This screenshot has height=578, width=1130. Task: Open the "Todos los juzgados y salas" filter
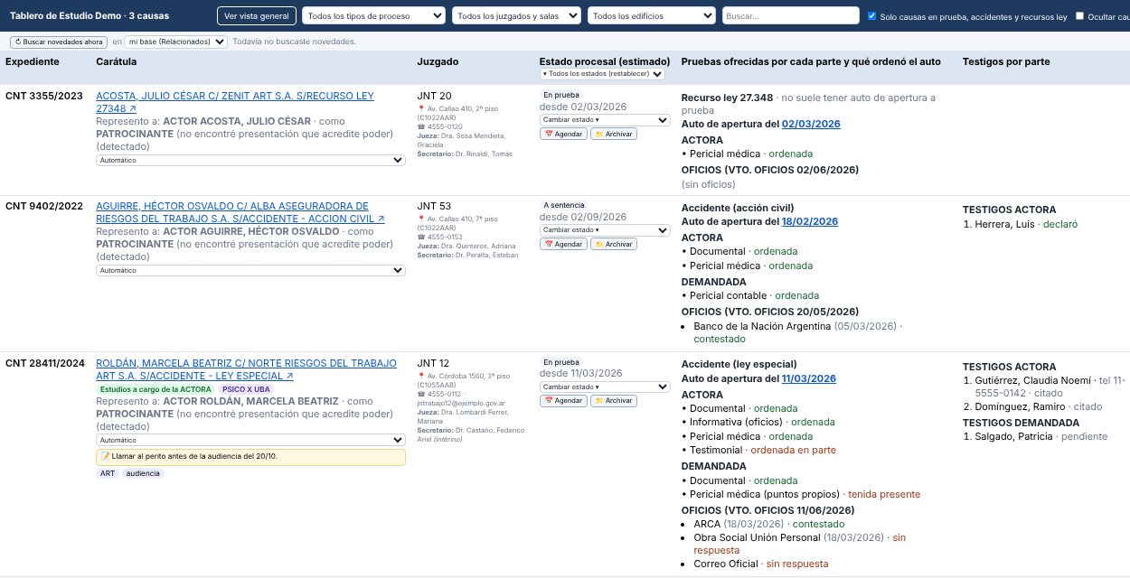pyautogui.click(x=517, y=16)
